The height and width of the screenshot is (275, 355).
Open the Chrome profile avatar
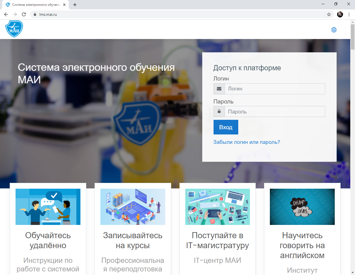(340, 14)
